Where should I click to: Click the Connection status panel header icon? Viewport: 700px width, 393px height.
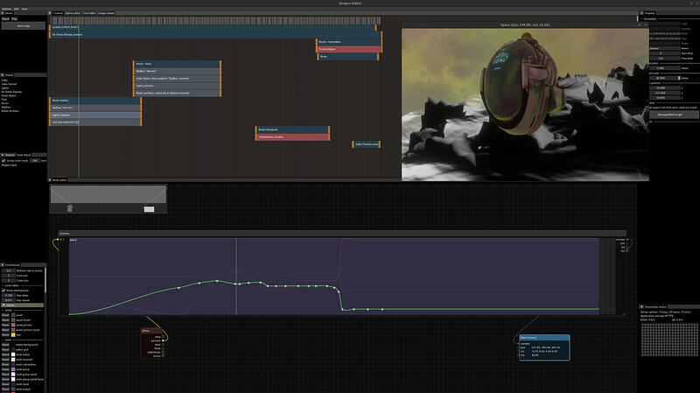[x=641, y=307]
